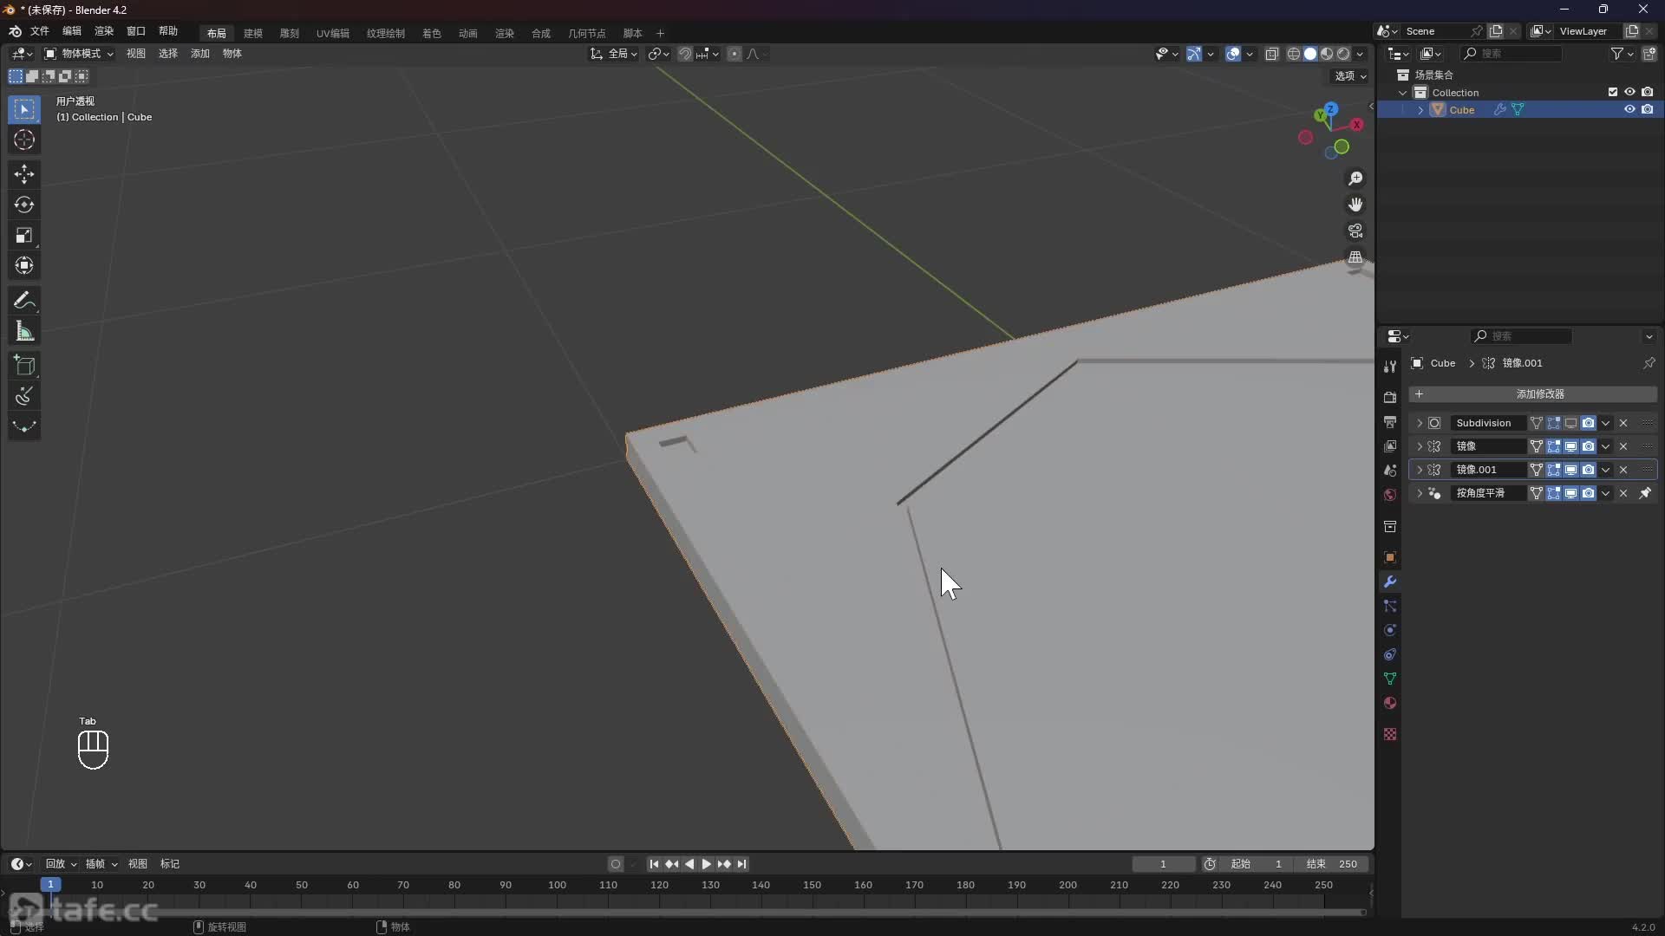1665x936 pixels.
Task: Click 添加修改器 button
Action: click(x=1532, y=394)
